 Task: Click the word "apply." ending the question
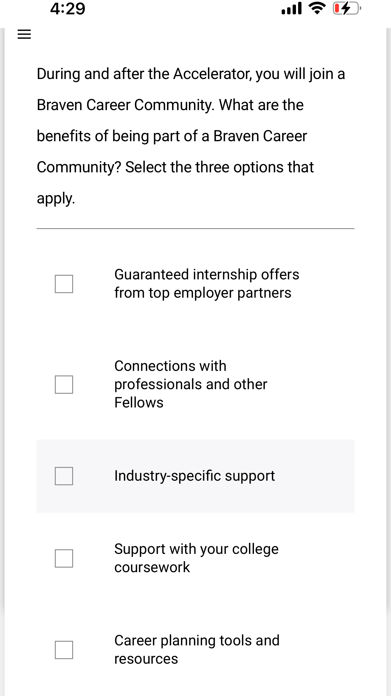56,199
